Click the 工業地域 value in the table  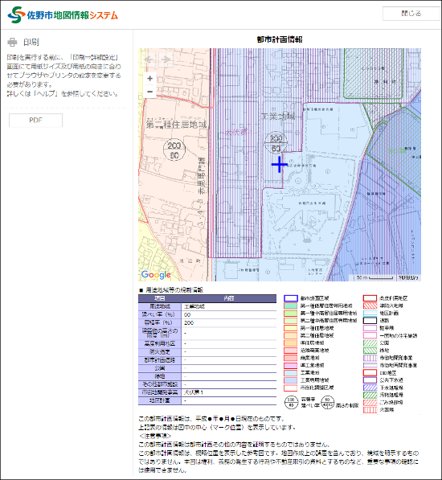(194, 306)
